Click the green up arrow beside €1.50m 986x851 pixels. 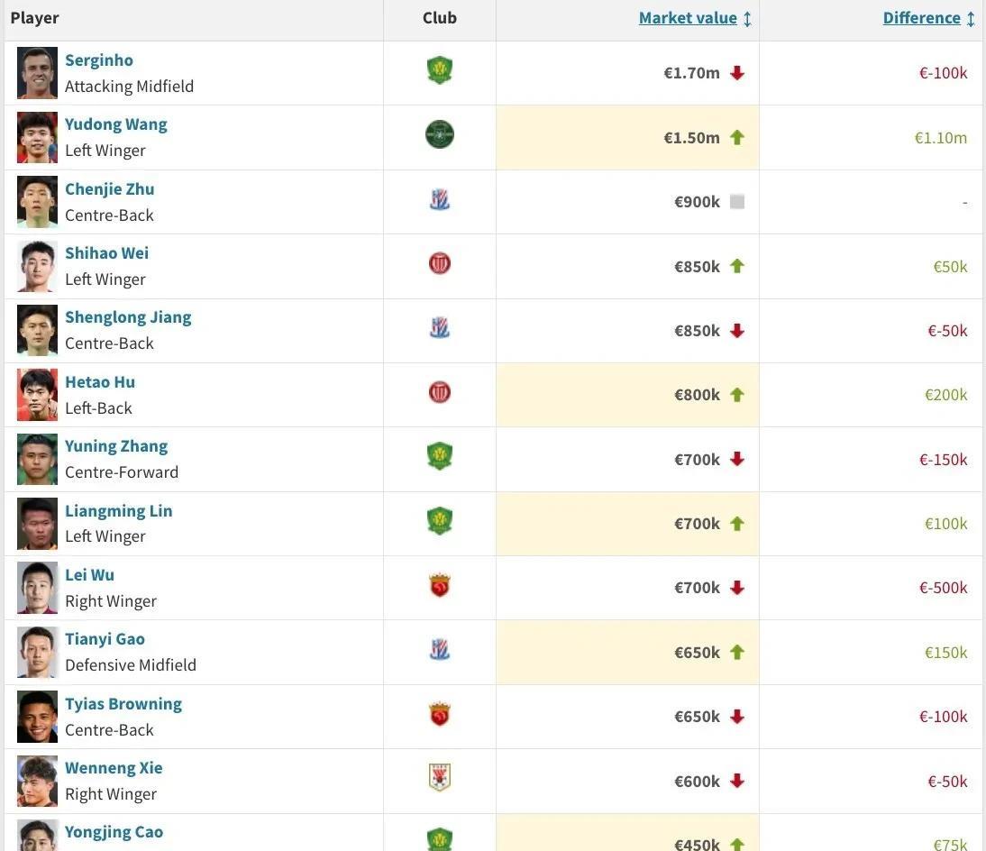[x=737, y=137]
